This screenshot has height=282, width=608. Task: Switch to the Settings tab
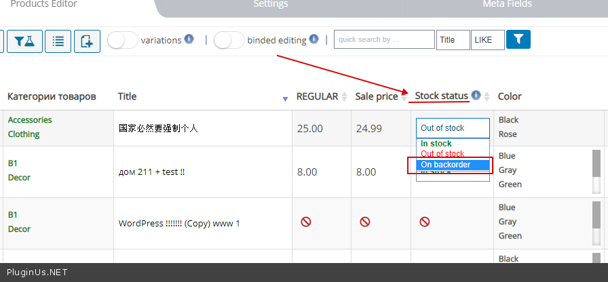pyautogui.click(x=271, y=4)
